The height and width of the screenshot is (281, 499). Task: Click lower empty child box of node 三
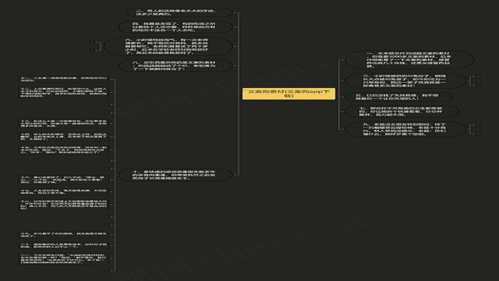pos(479,85)
